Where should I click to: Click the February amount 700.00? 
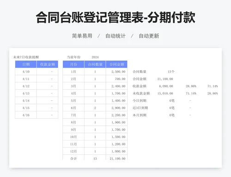(120, 79)
